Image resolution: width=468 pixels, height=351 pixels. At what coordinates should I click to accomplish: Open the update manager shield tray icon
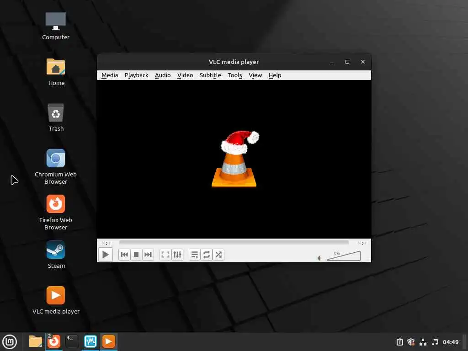(411, 342)
